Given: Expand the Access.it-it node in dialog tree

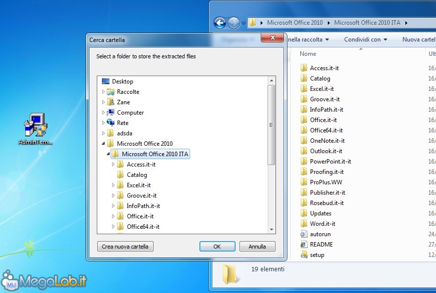Looking at the screenshot, I should click(113, 164).
